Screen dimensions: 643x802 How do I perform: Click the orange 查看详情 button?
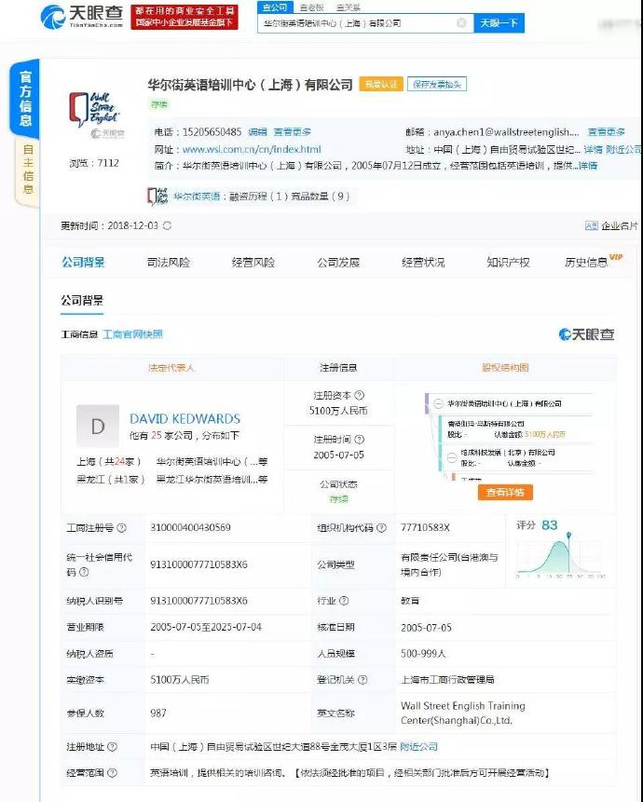coord(506,492)
